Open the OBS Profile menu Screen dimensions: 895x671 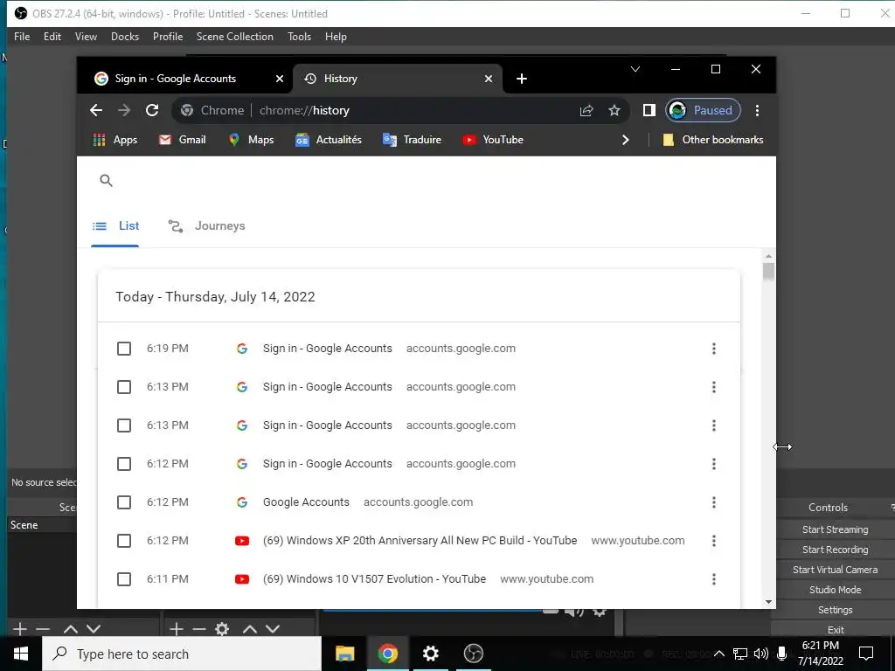point(168,37)
